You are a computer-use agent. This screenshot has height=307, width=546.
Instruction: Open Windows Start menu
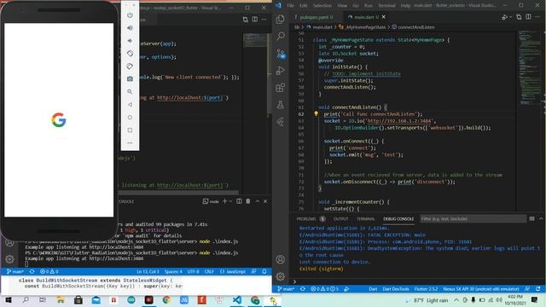click(9, 299)
